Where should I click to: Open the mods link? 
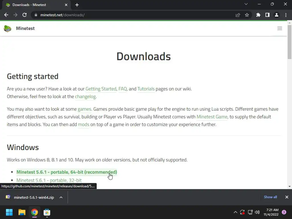coord(84,124)
